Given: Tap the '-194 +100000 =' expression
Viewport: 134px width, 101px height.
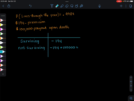Looking at the screenshot, I should 64,47.
